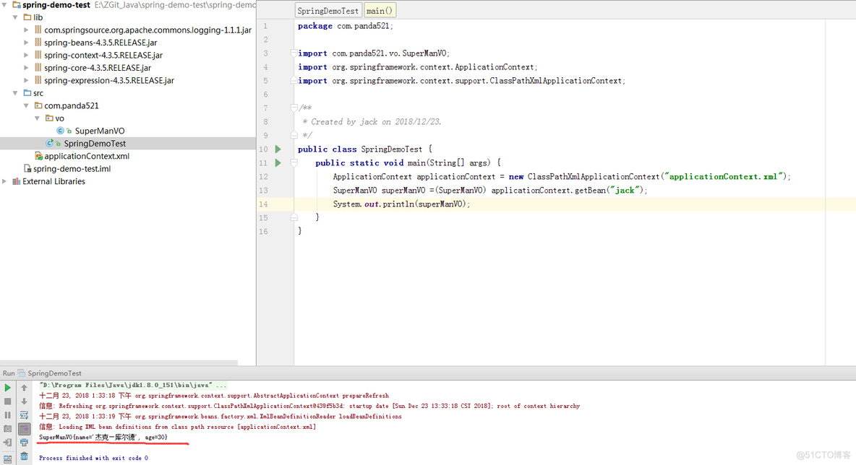Select the main() breadcrumb

click(380, 10)
